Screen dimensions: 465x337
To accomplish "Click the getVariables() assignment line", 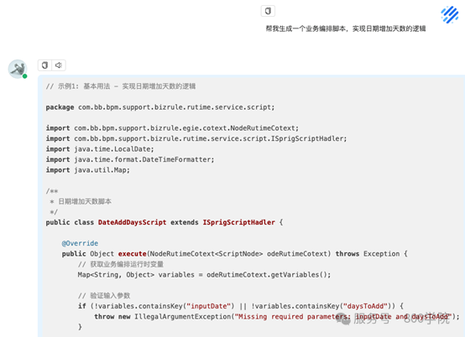I will click(x=204, y=275).
